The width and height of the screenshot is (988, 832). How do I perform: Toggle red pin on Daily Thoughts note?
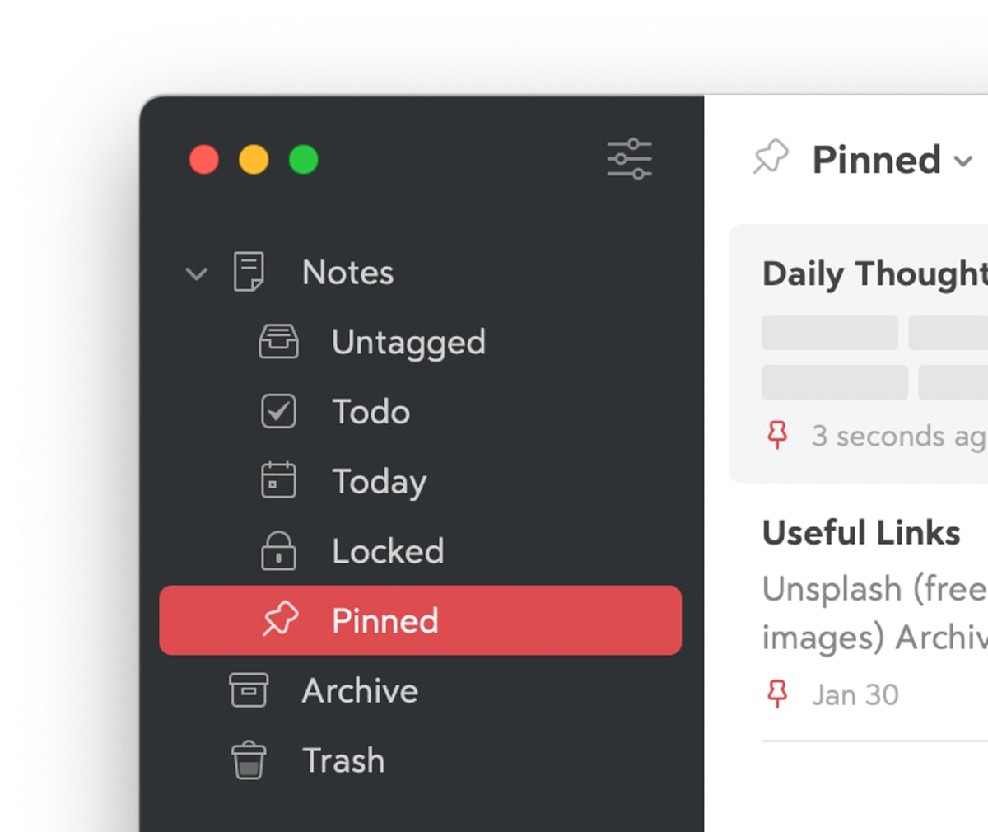pos(777,435)
